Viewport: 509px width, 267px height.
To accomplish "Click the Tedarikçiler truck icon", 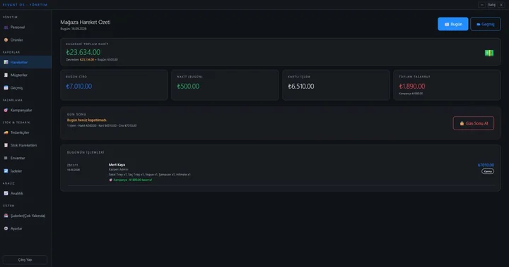I will pos(6,132).
